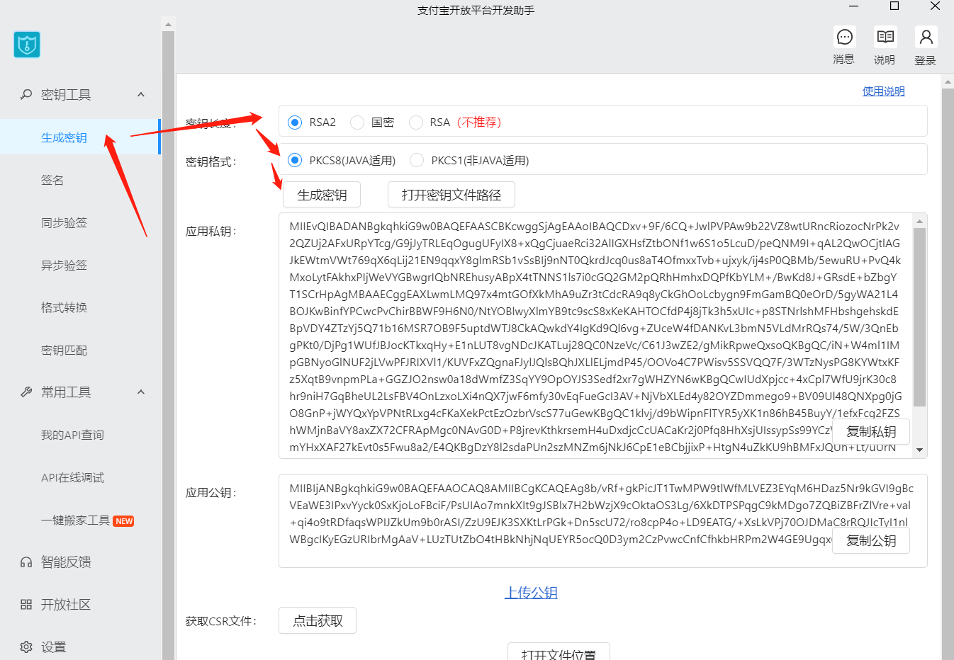Click the 点击获取 CSR button
This screenshot has height=660, width=954.
click(318, 620)
